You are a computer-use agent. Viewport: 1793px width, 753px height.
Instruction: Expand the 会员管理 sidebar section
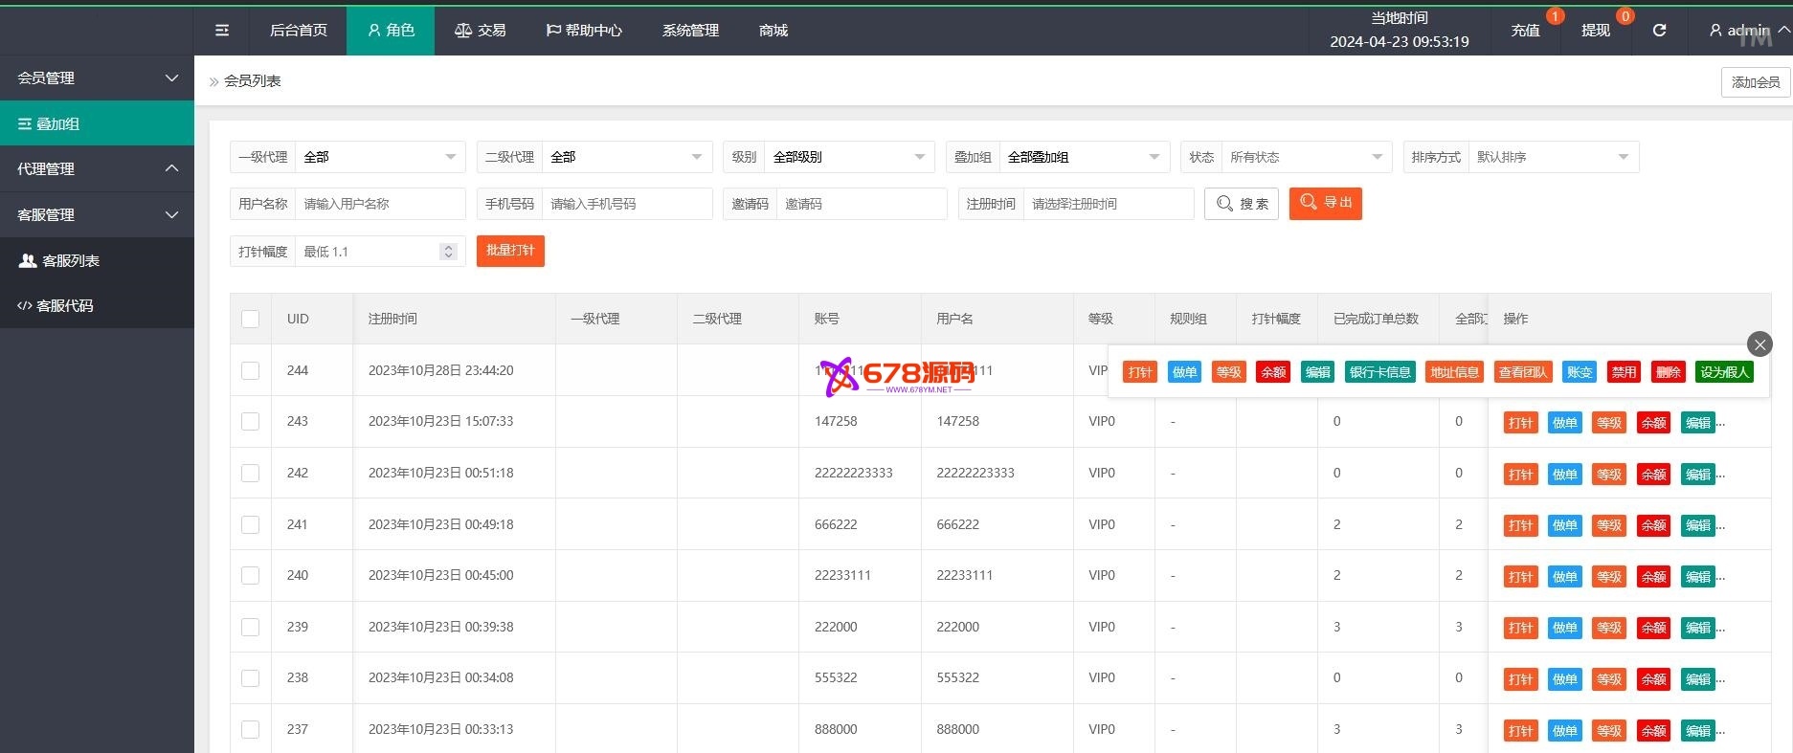97,78
